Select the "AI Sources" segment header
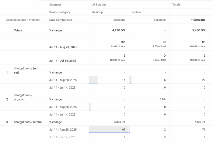Viewport: 213px width, 144px height. (99, 5)
